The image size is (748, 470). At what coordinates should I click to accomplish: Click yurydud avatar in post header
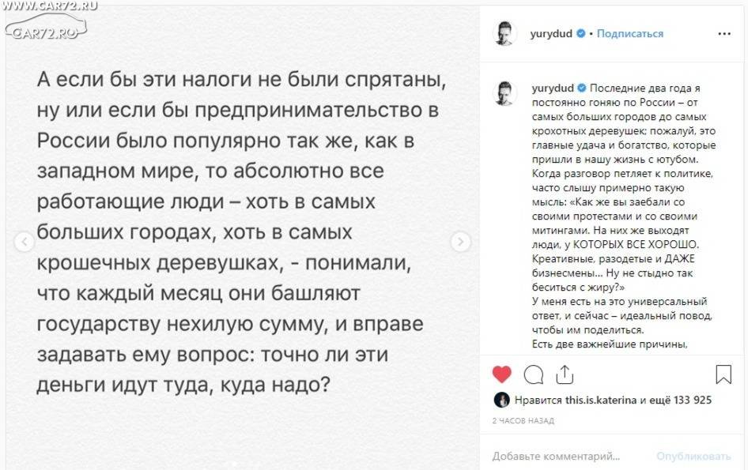[504, 33]
